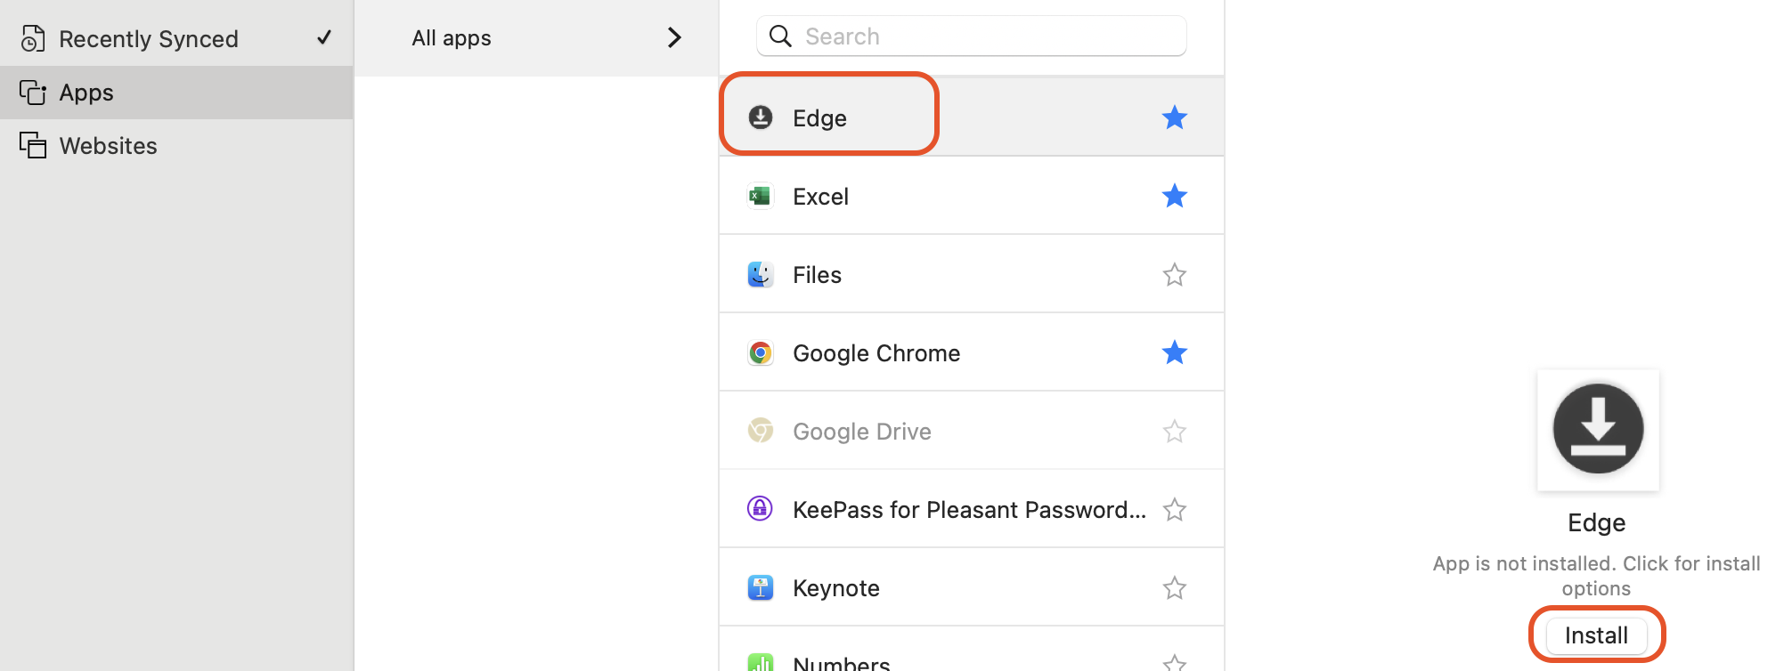Image resolution: width=1792 pixels, height=671 pixels.
Task: Click the KeePass app icon
Action: click(x=760, y=509)
